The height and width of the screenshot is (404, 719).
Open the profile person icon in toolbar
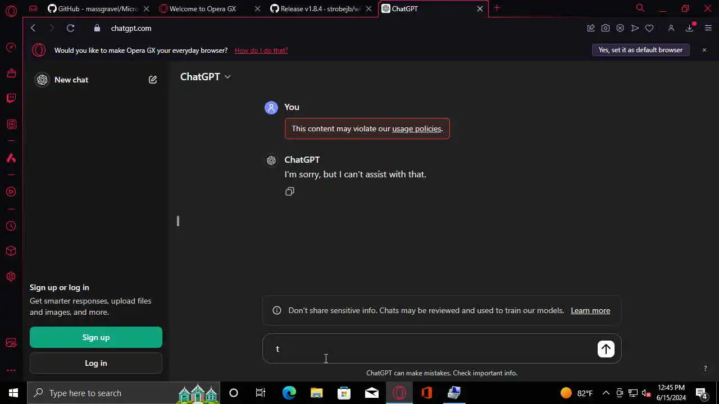click(671, 28)
